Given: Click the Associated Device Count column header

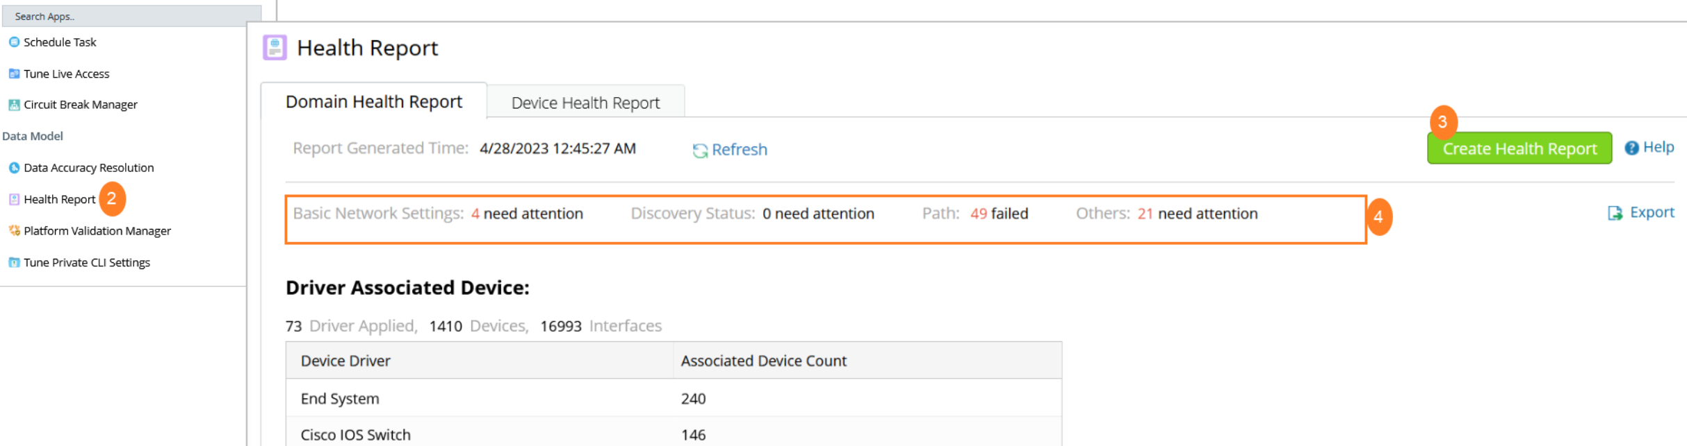Looking at the screenshot, I should tap(763, 361).
